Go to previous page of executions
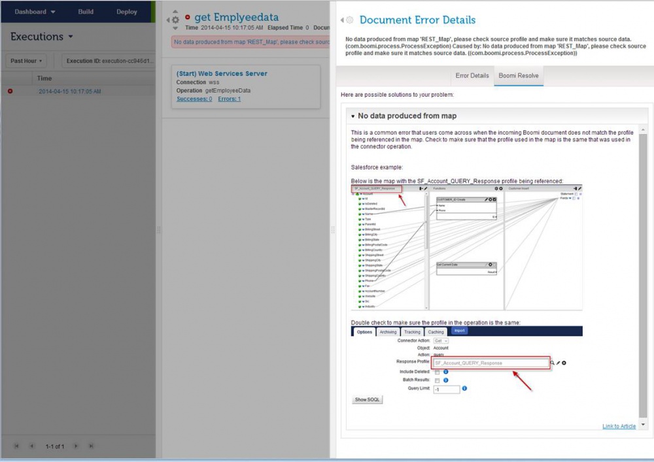 (x=31, y=446)
